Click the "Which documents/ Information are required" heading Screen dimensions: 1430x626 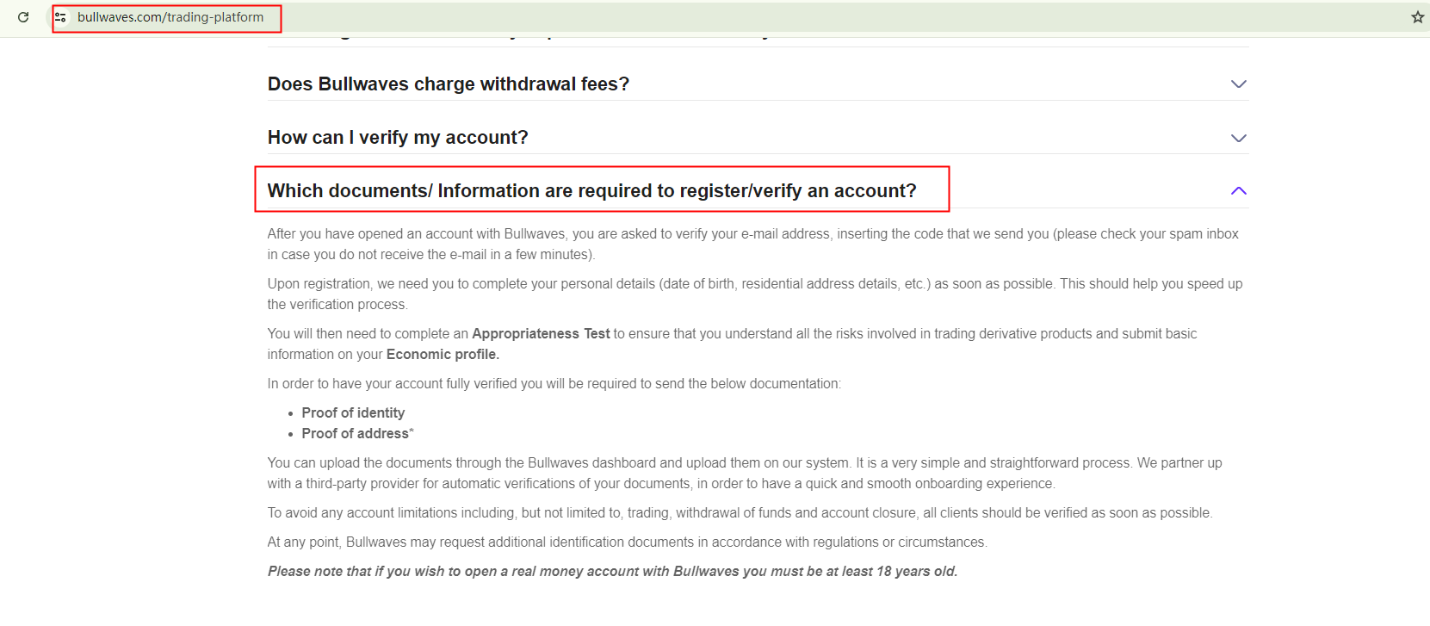tap(591, 191)
